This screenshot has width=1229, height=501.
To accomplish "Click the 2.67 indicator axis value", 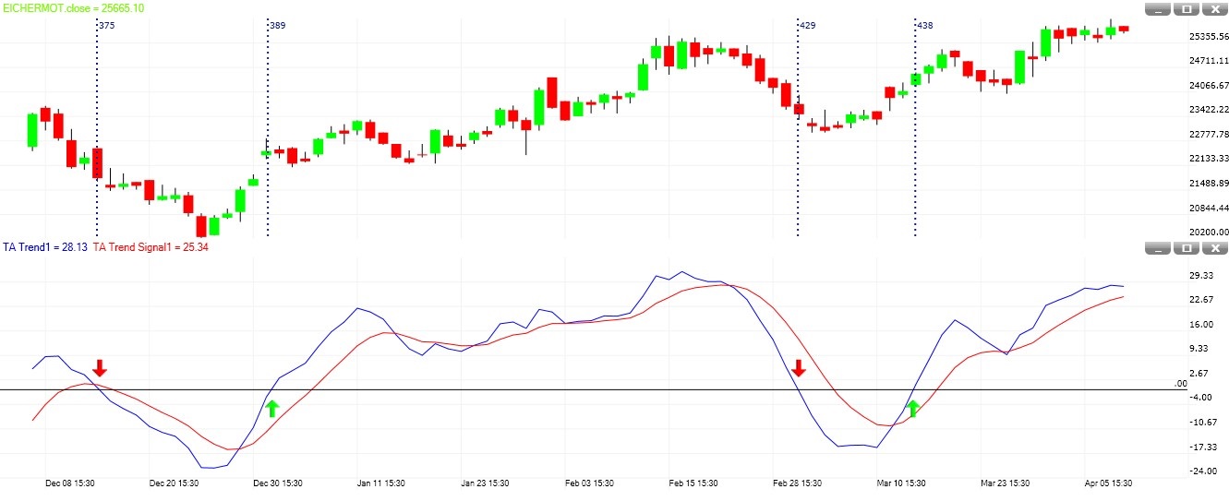I will pos(1200,374).
